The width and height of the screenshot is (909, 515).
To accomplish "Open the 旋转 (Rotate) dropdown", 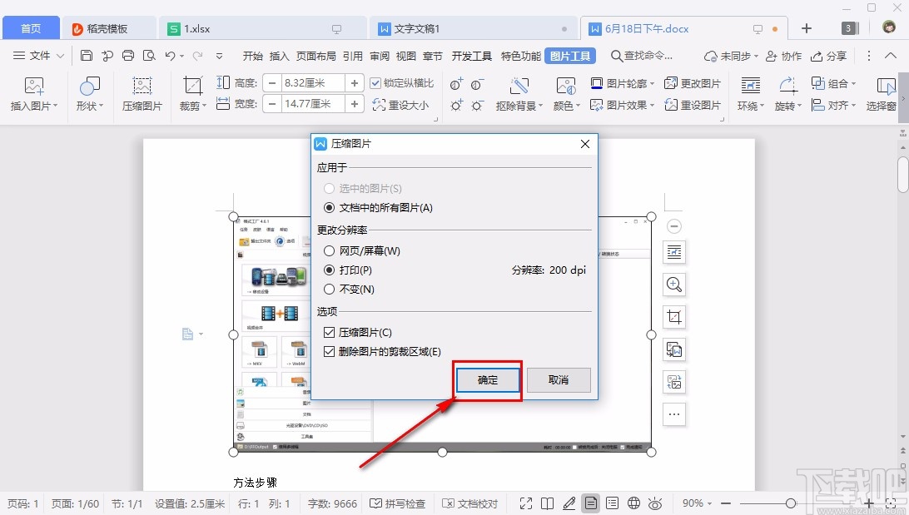I will pyautogui.click(x=786, y=92).
